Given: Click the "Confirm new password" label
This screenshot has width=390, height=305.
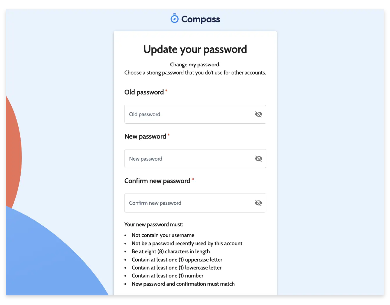Looking at the screenshot, I should (x=157, y=181).
